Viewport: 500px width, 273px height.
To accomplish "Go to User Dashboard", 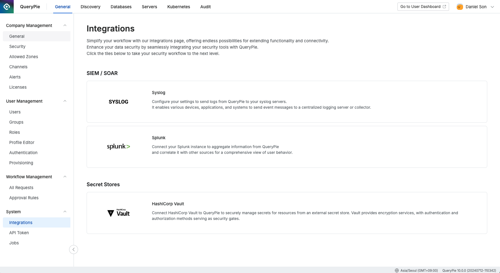I will coord(423,7).
